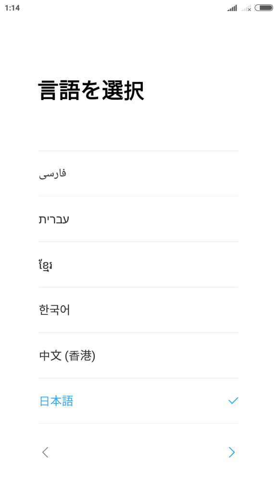The width and height of the screenshot is (277, 493).
Task: Tap the gray back arrow
Action: (x=45, y=452)
